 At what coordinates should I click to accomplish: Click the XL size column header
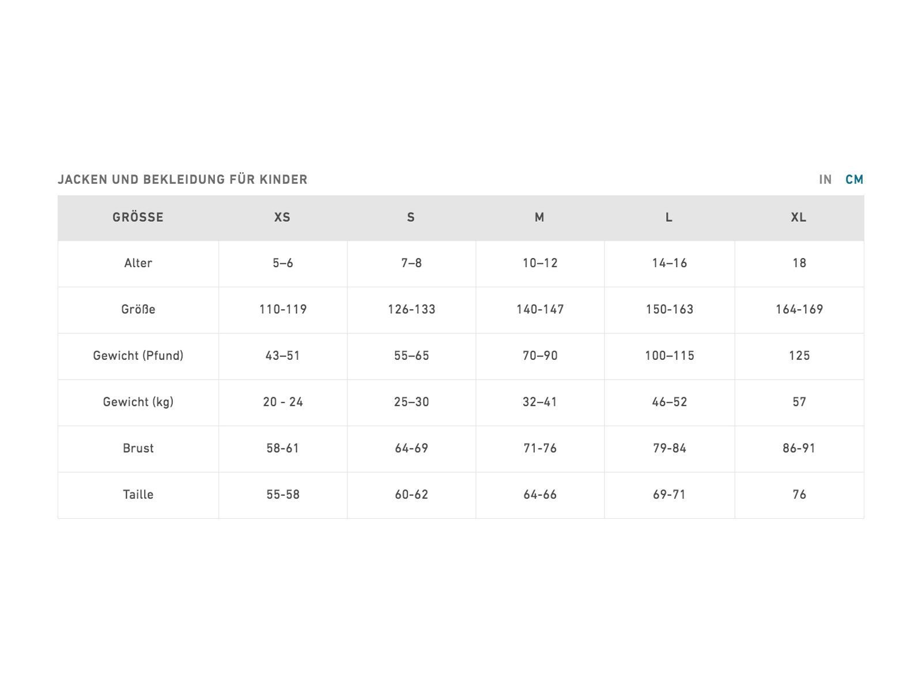799,218
